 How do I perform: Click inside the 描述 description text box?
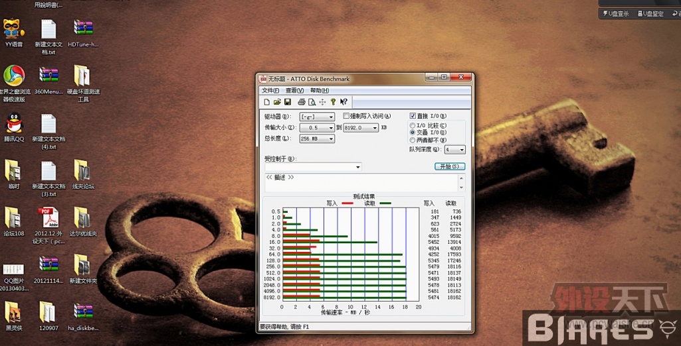(361, 183)
